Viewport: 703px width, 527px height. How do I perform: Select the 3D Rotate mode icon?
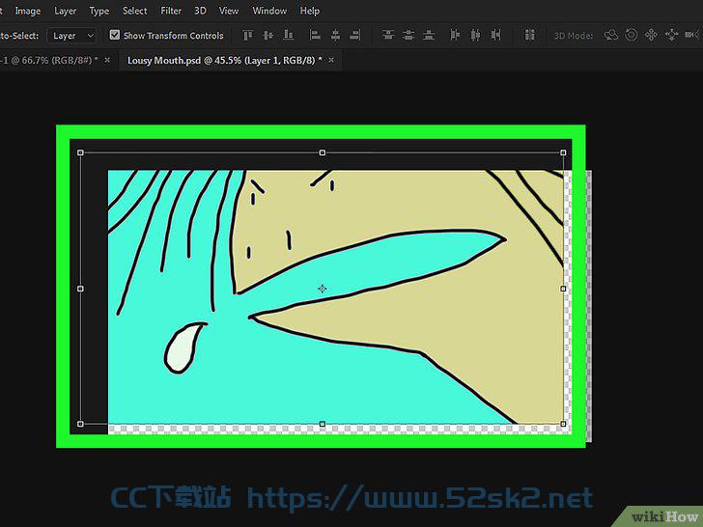click(x=610, y=35)
